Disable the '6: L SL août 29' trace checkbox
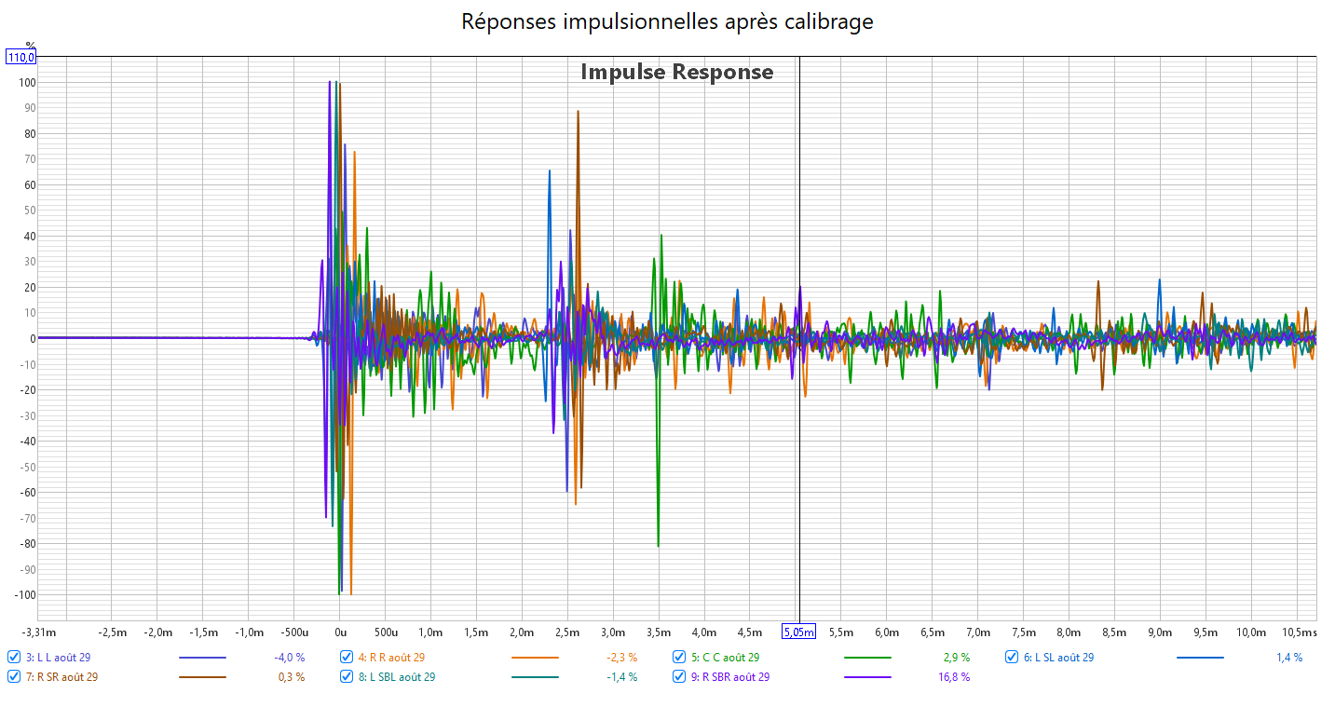The width and height of the screenshot is (1335, 707). pos(1012,657)
